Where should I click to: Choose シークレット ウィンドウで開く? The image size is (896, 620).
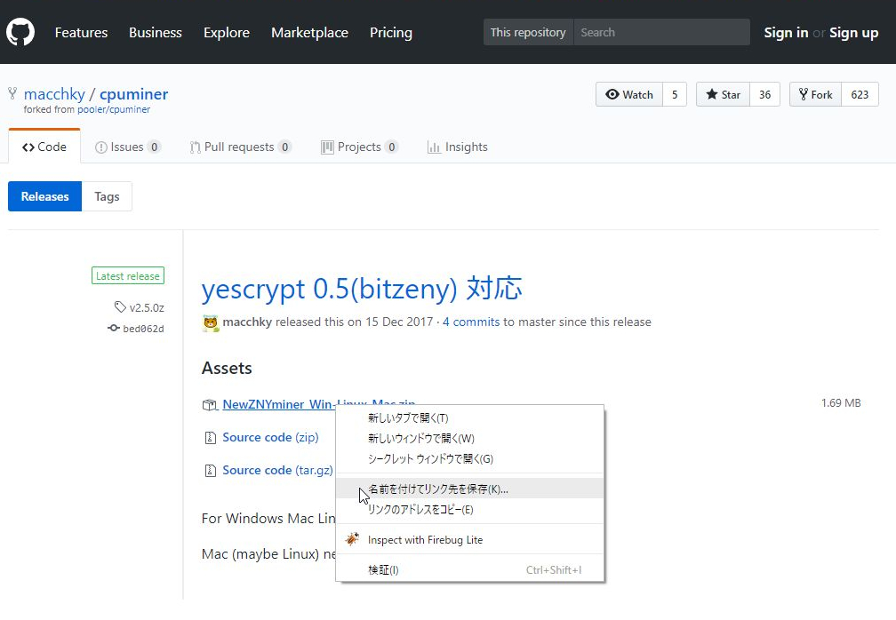[469, 459]
